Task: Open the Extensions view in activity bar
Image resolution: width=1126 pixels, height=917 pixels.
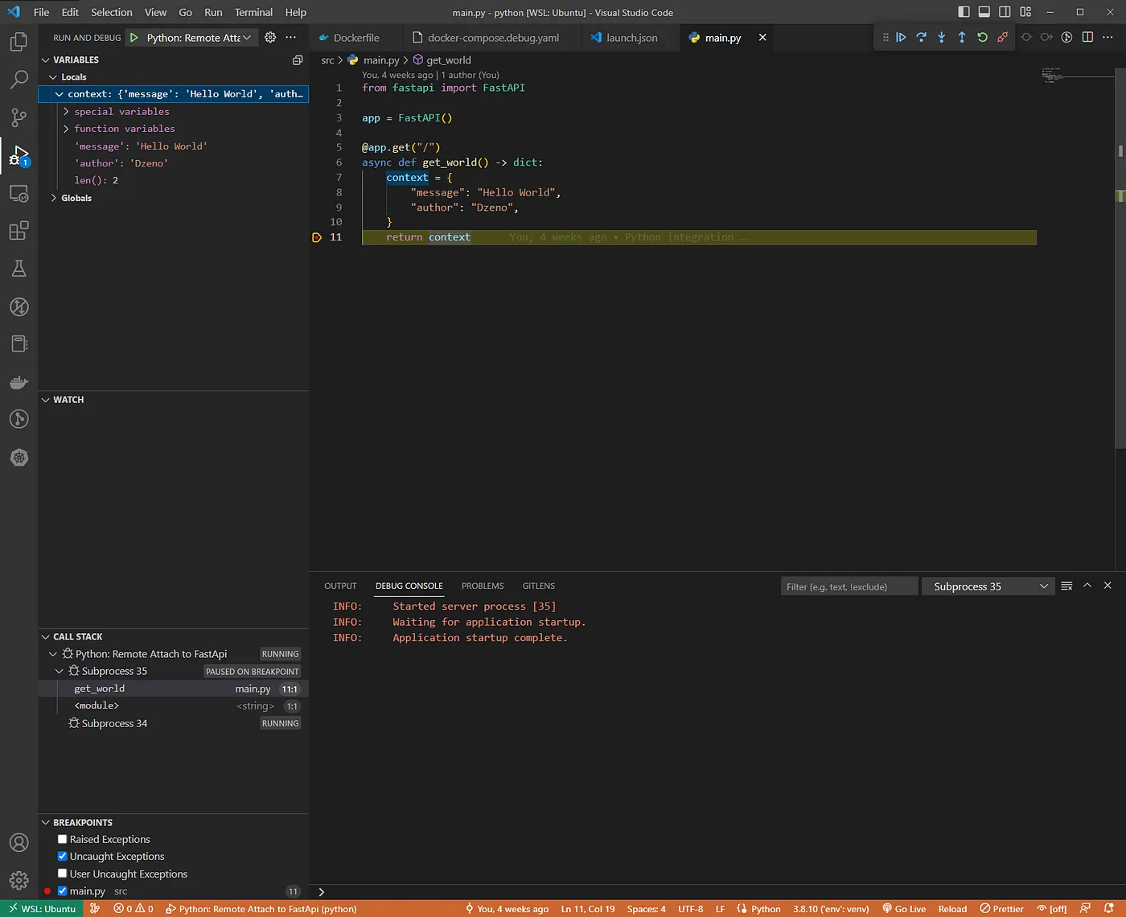Action: pyautogui.click(x=18, y=231)
